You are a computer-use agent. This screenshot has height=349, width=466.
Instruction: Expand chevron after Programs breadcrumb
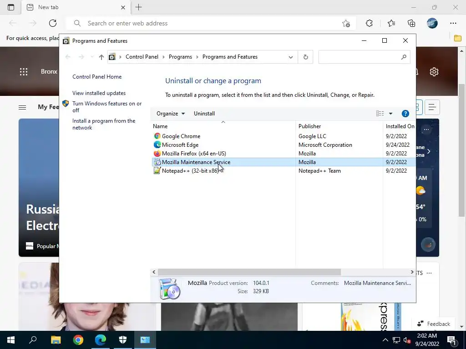click(197, 57)
